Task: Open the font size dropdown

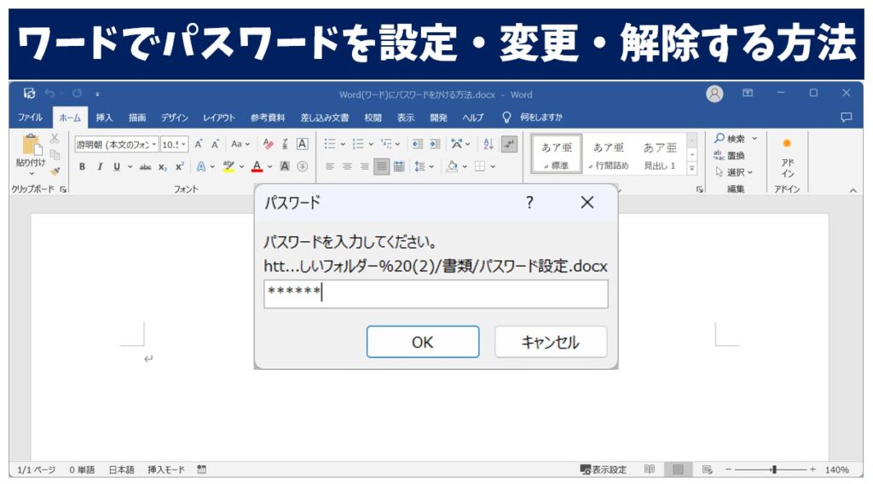Action: pyautogui.click(x=184, y=144)
